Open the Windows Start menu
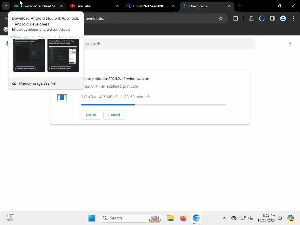 point(92,218)
